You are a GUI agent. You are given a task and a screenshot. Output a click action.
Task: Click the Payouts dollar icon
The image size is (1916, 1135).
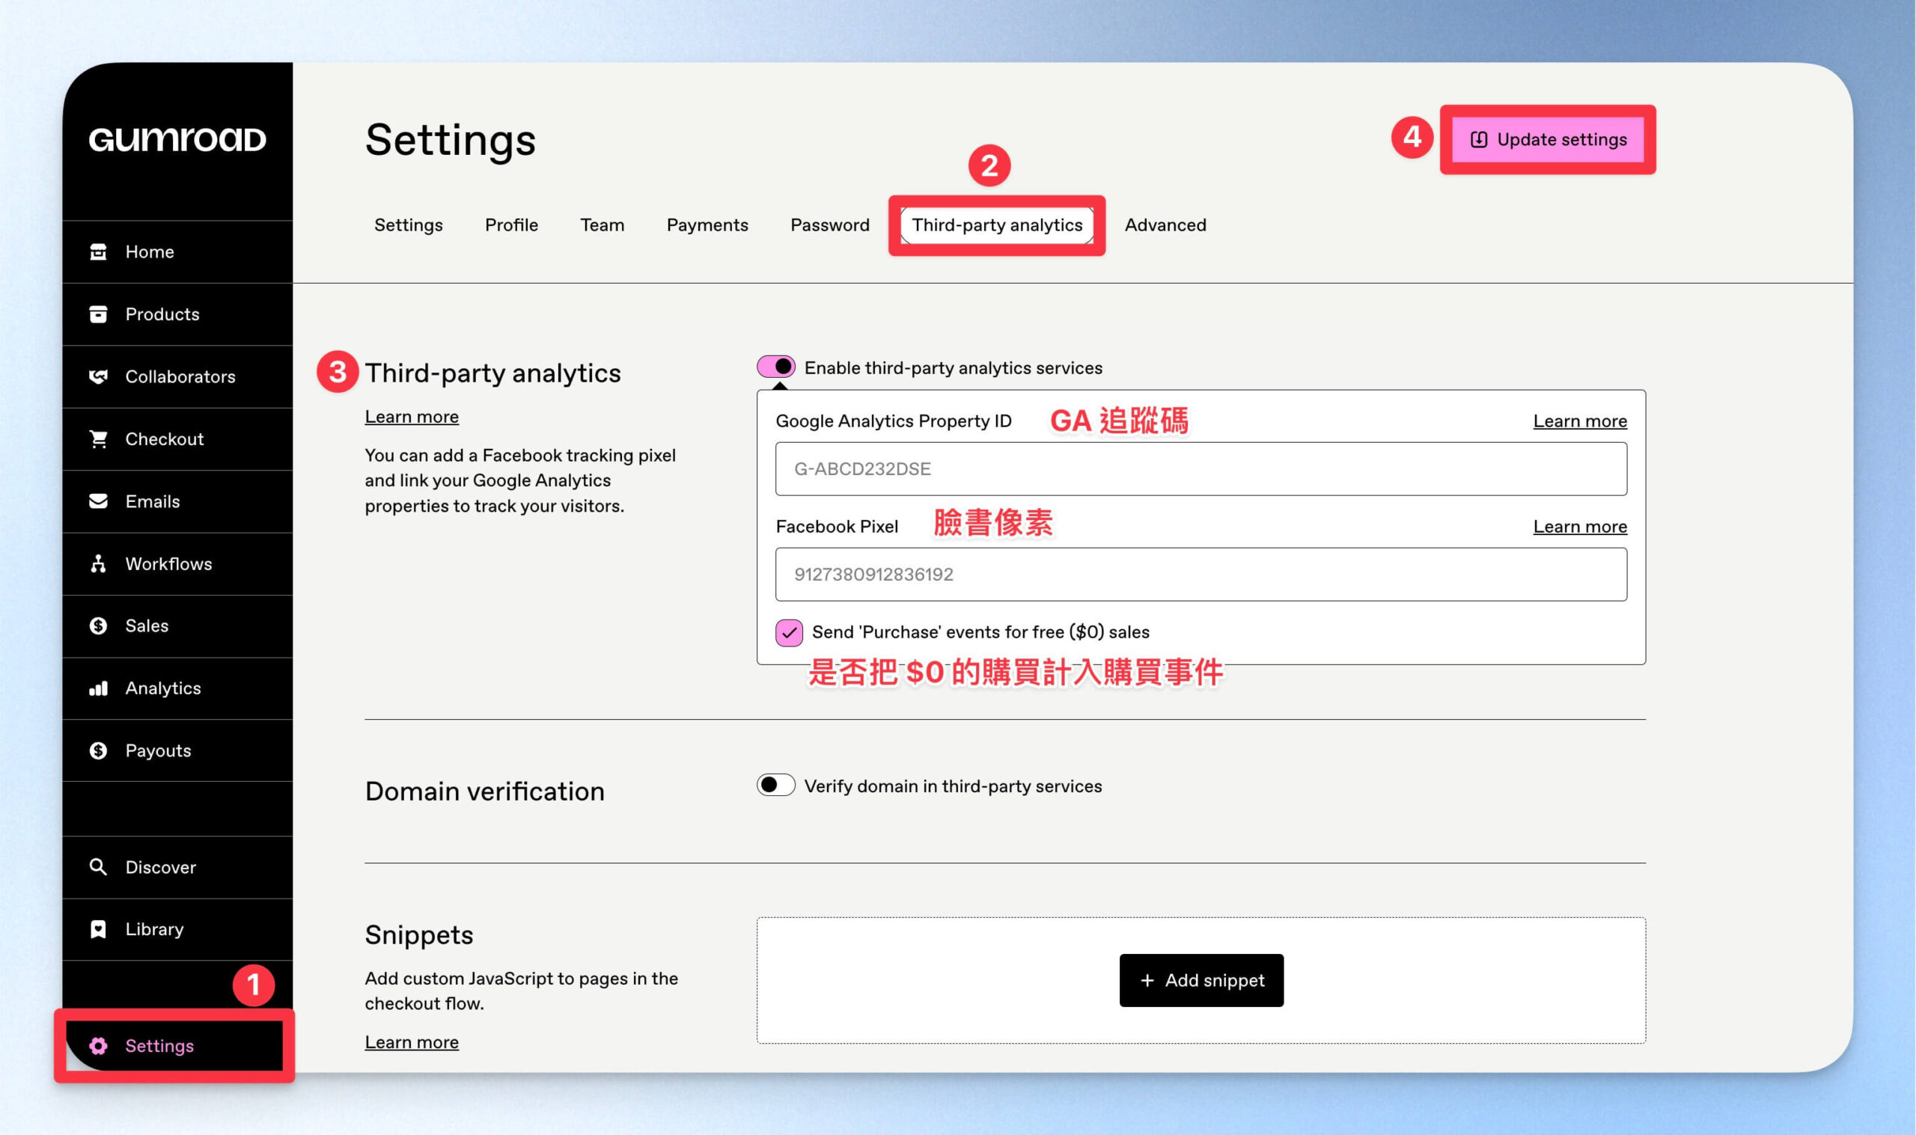98,750
